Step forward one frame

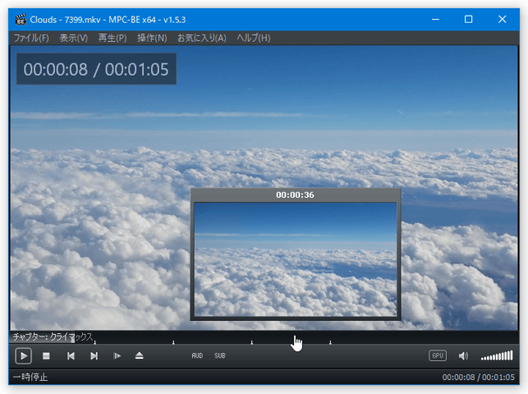click(117, 356)
